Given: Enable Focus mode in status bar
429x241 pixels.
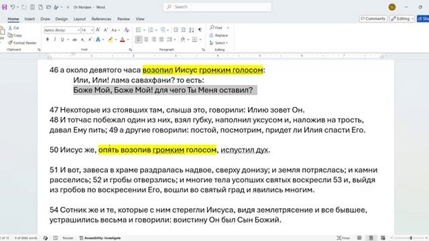Looking at the screenshot, I should [x=343, y=238].
